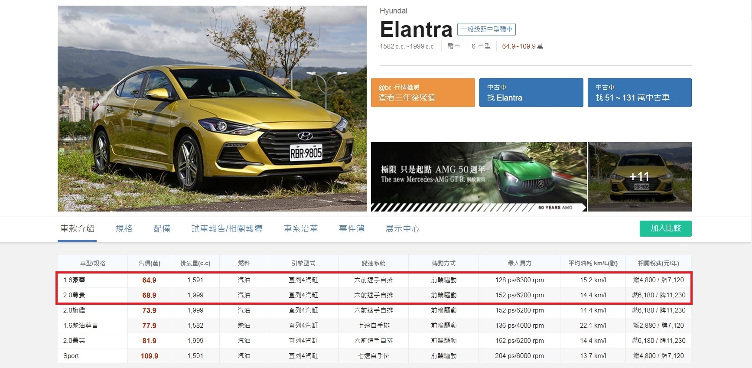Click the 64.9~109.9 萬 price range
The width and height of the screenshot is (752, 368).
522,46
